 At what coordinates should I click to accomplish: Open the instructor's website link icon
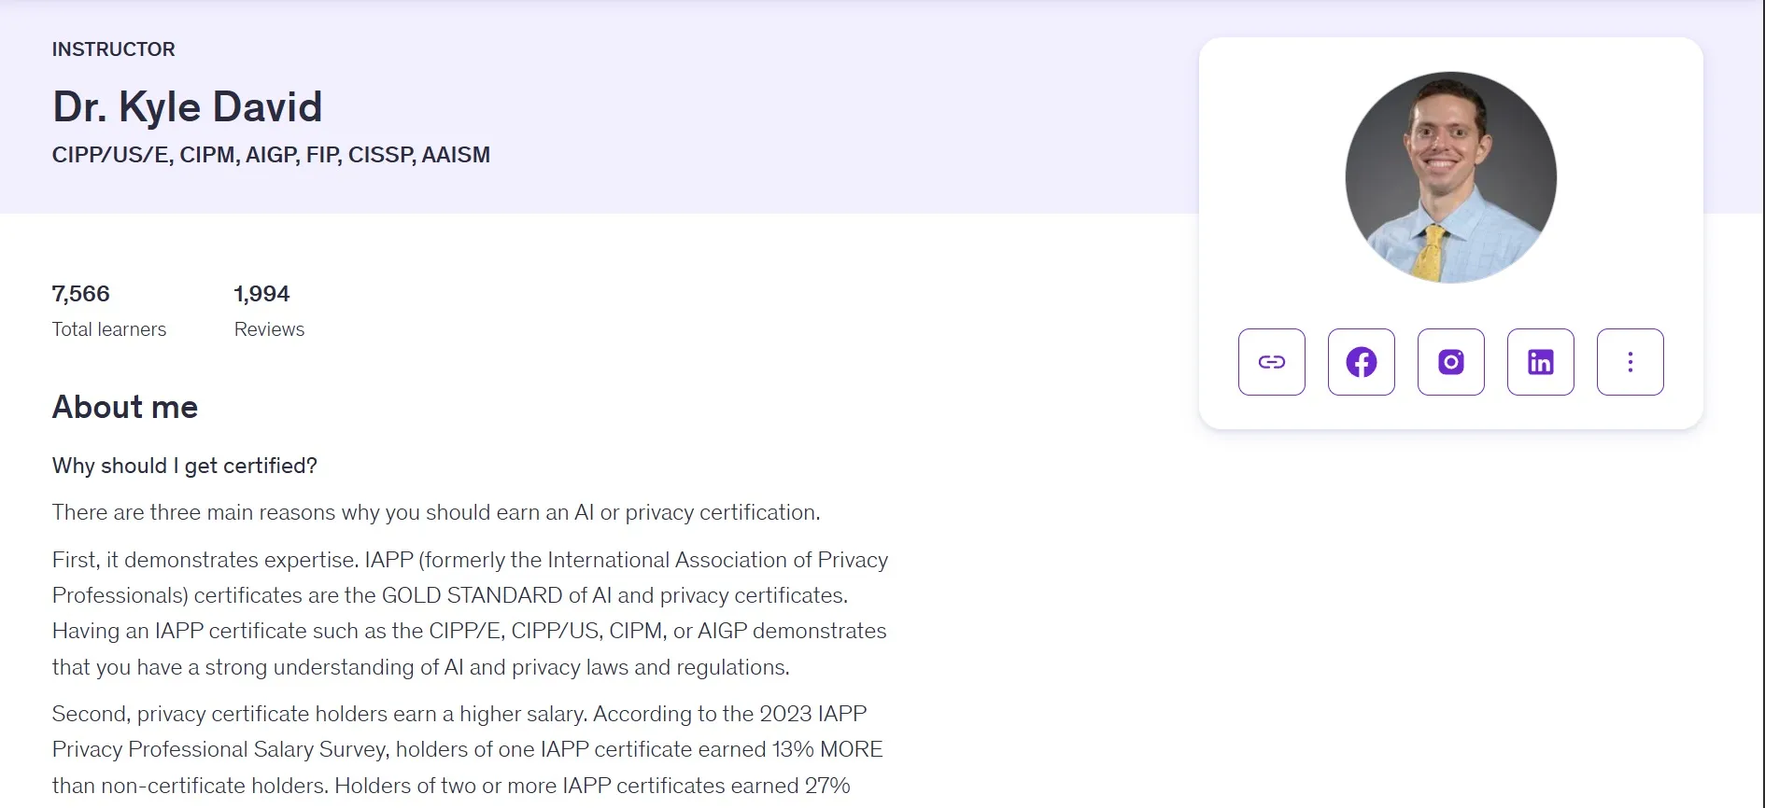[1271, 362]
